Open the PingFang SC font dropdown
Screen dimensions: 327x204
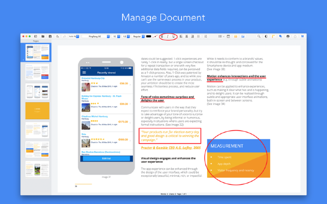96,36
